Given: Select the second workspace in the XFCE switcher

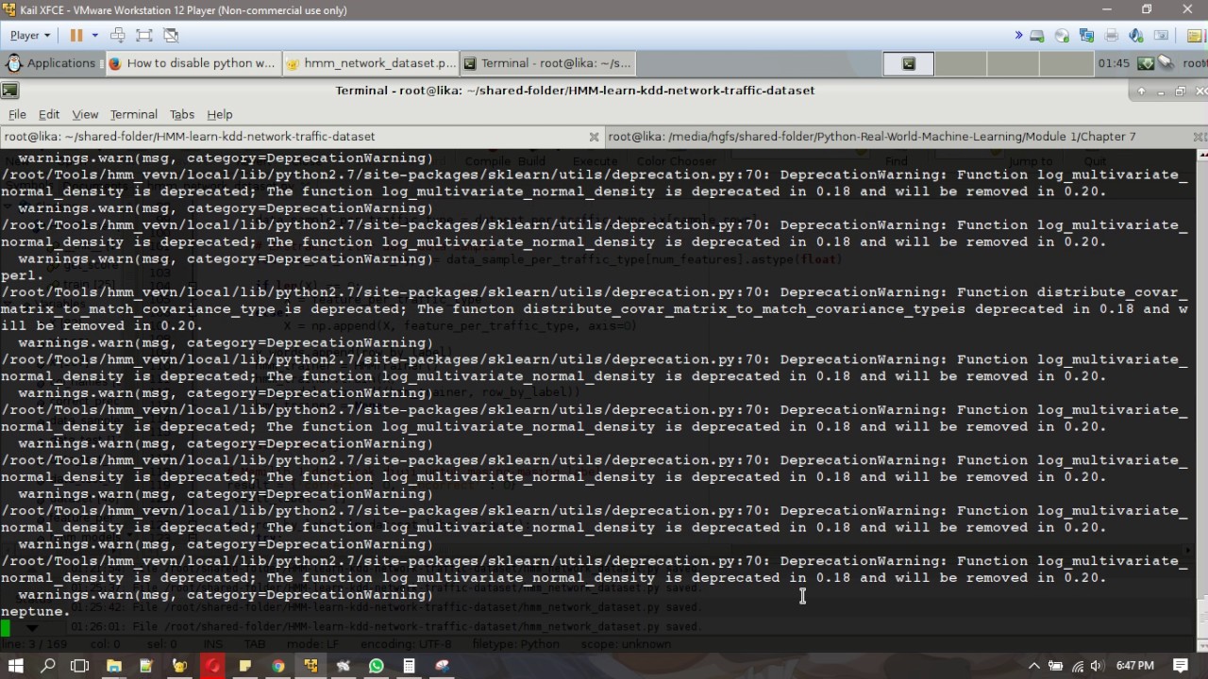Looking at the screenshot, I should pos(961,63).
